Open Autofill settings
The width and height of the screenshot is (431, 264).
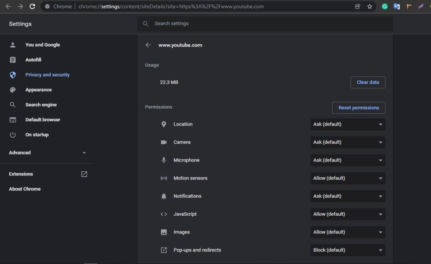[x=33, y=60]
